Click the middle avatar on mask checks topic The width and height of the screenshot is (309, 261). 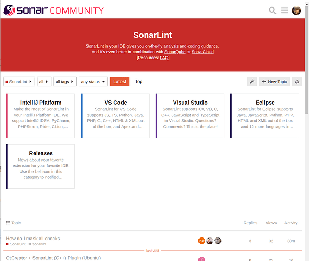209,241
